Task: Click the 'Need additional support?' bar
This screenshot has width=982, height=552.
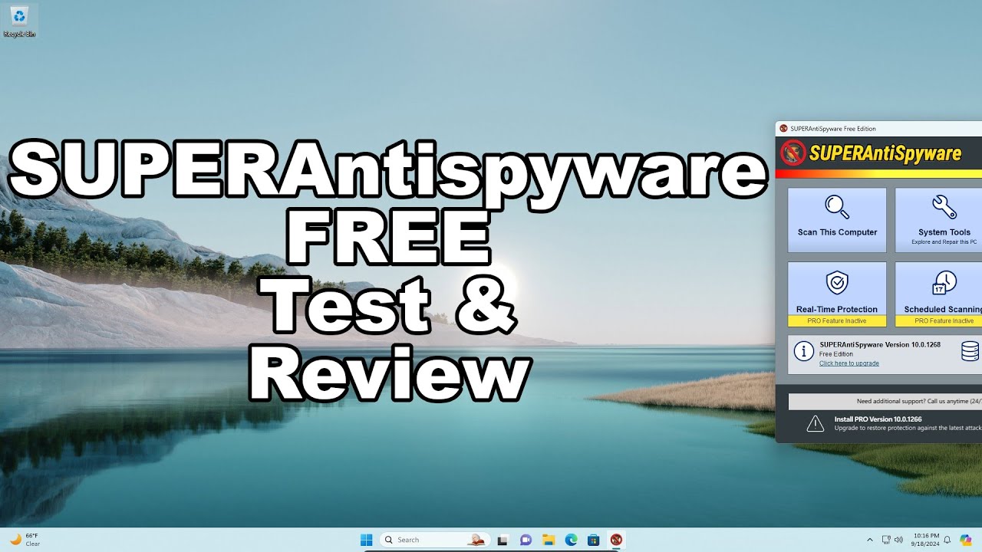Action: point(885,401)
